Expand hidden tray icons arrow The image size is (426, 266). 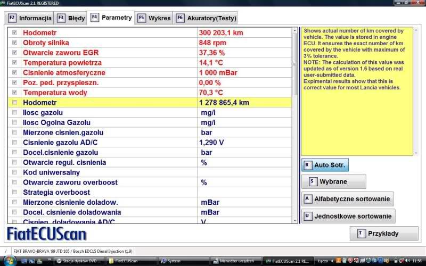332,261
